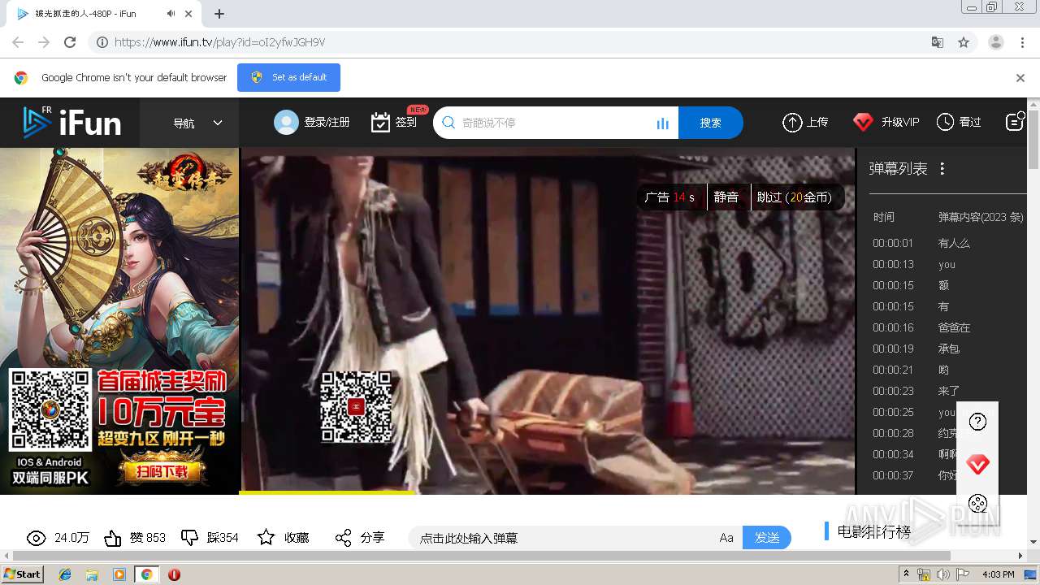Click Chrome taskbar button
This screenshot has height=585, width=1040.
(146, 574)
